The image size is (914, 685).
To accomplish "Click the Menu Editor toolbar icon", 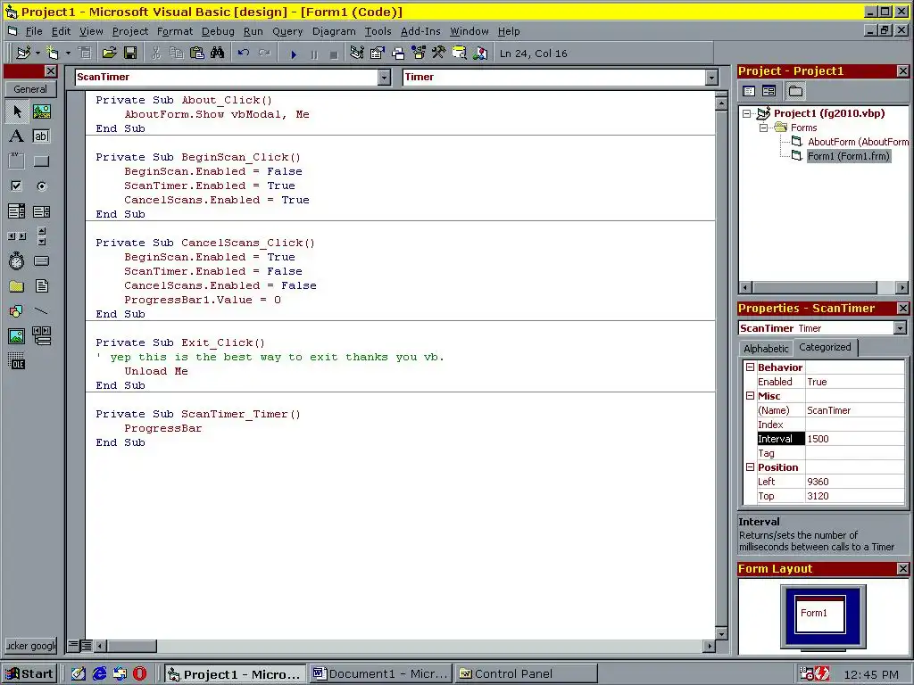I will (85, 54).
